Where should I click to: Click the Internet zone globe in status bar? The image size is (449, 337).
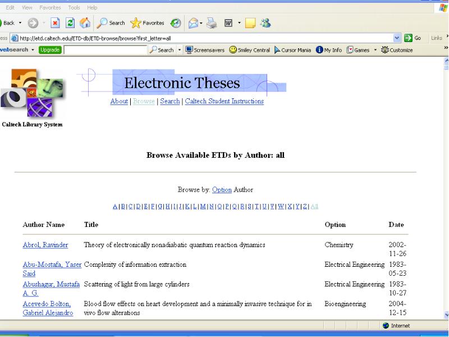pyautogui.click(x=386, y=326)
